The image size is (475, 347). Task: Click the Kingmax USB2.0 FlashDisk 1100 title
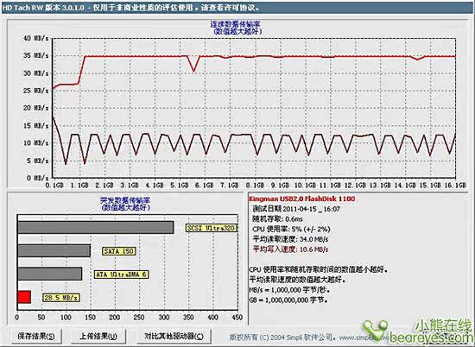301,199
